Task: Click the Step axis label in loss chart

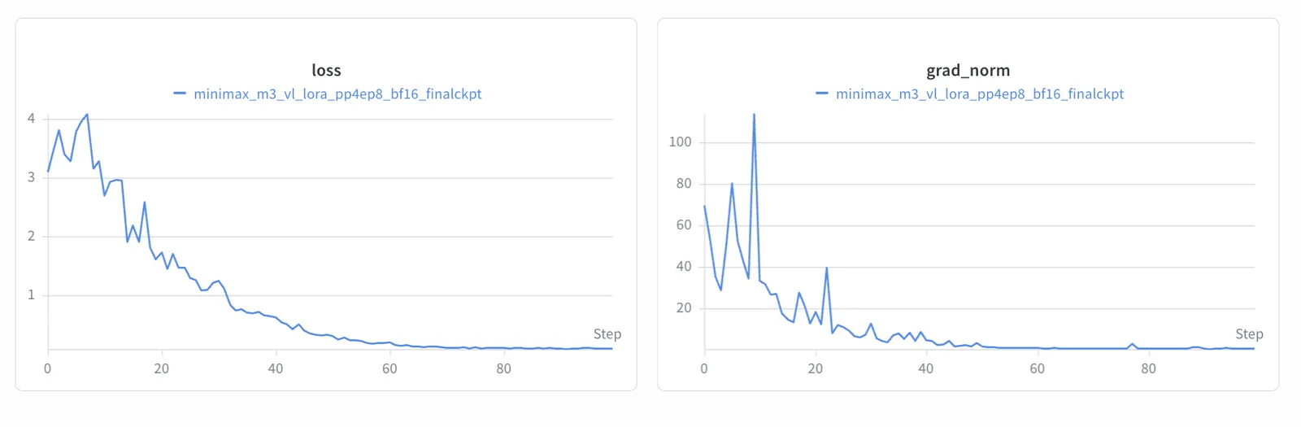Action: [x=607, y=334]
